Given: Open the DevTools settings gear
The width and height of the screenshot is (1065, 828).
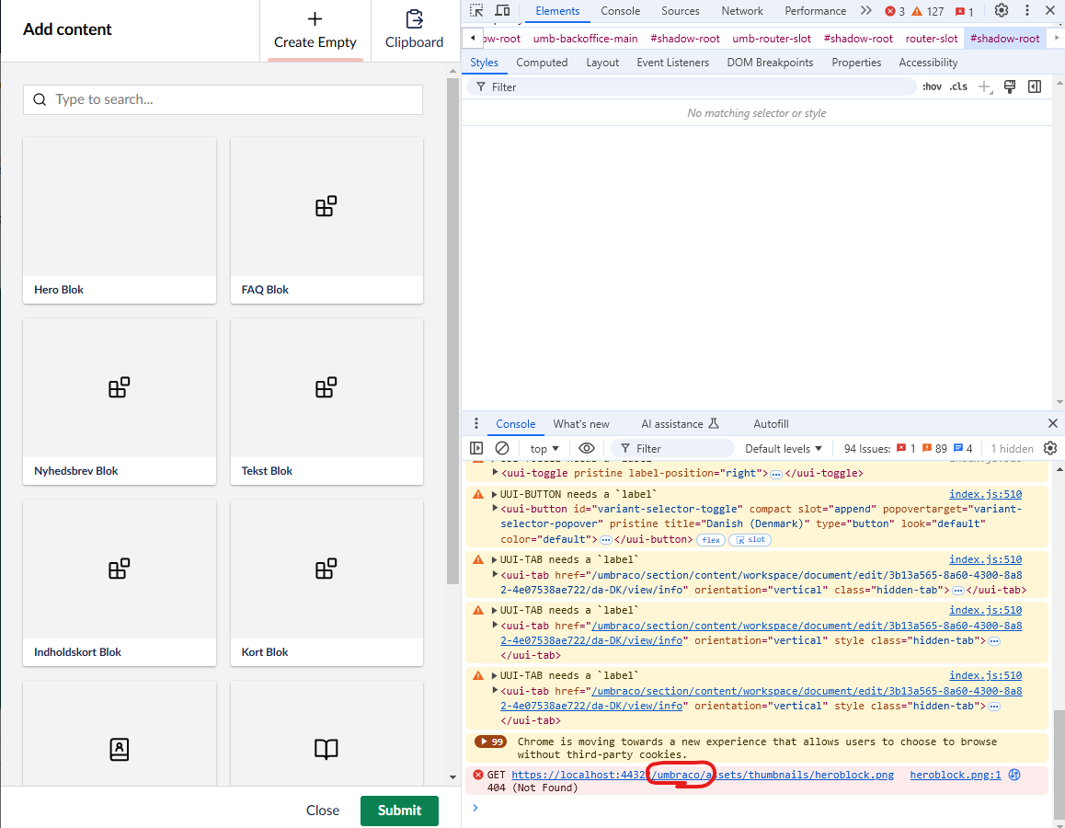Looking at the screenshot, I should tap(1001, 10).
